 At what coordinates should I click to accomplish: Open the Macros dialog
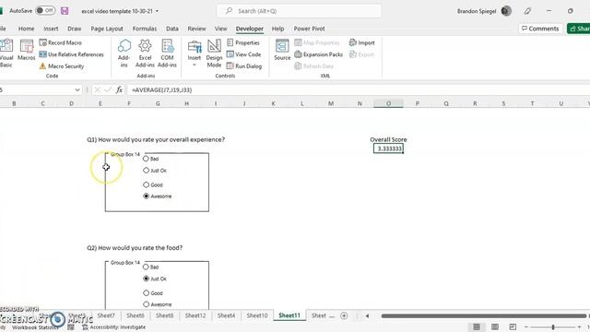27,51
